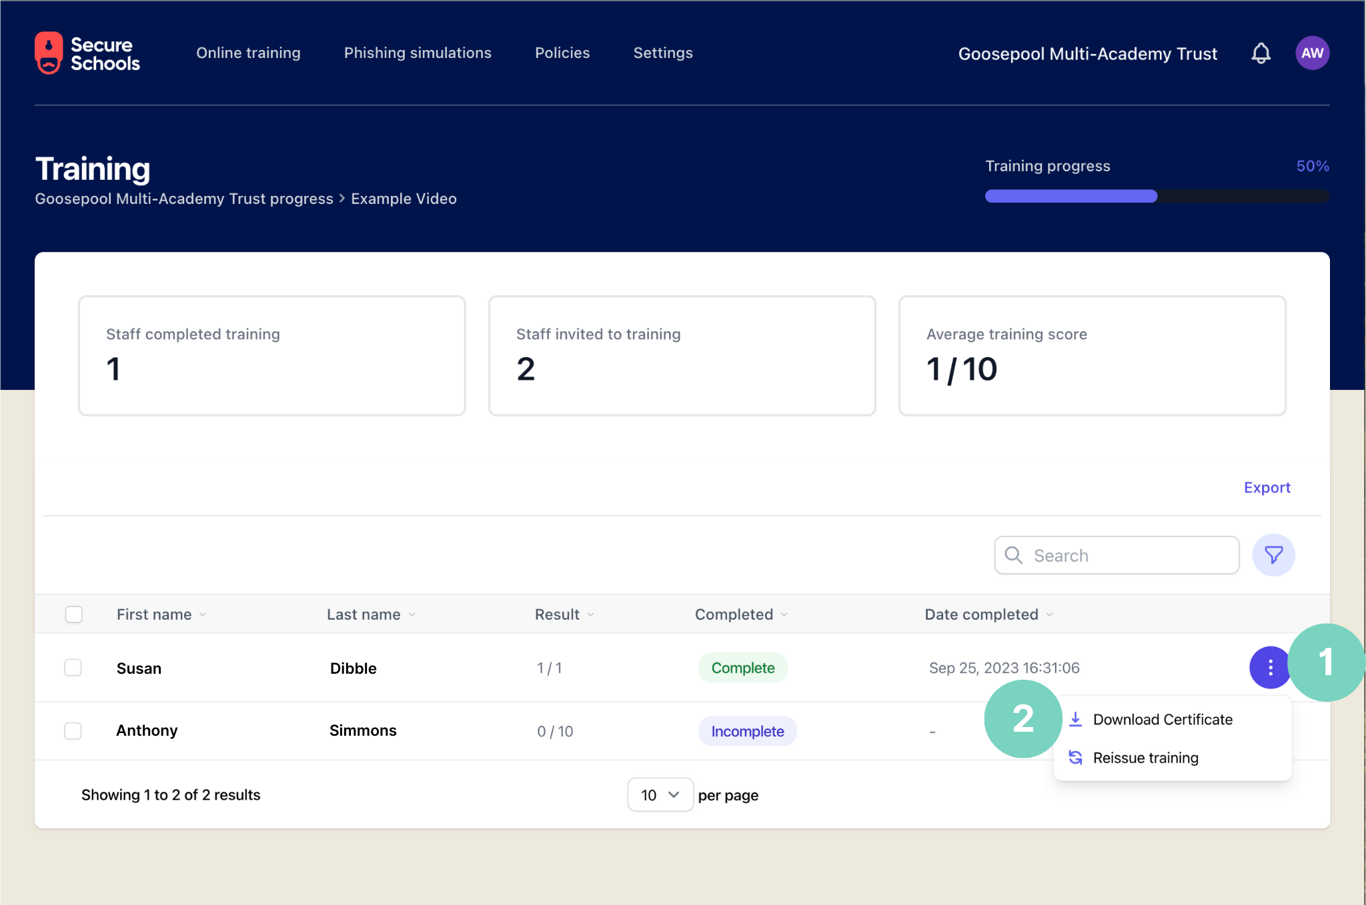Open the Policies nav item

click(562, 53)
